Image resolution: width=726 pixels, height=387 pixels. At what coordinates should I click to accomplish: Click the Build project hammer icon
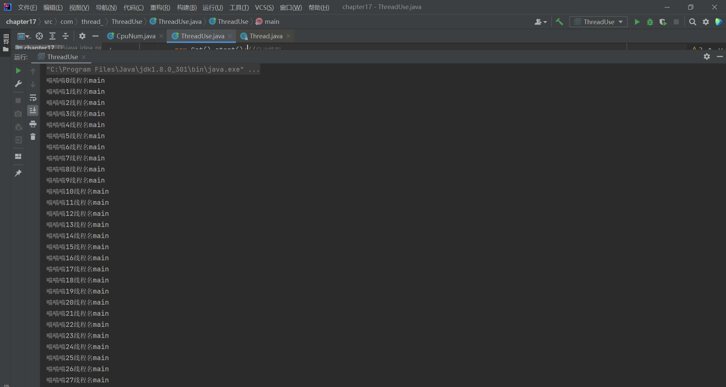point(559,22)
